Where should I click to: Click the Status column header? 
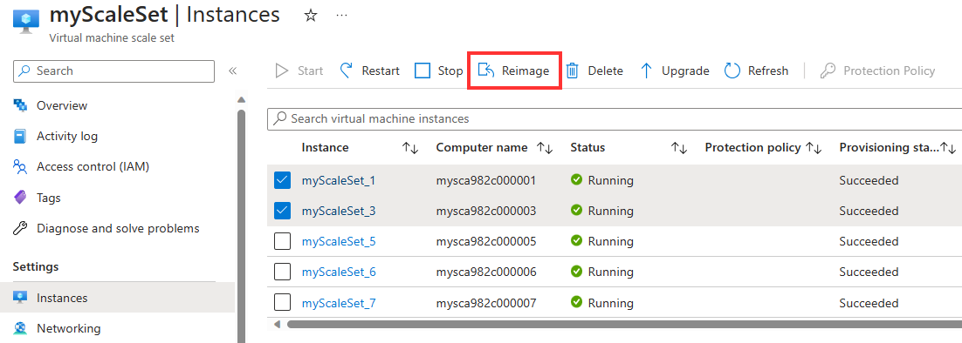click(588, 147)
